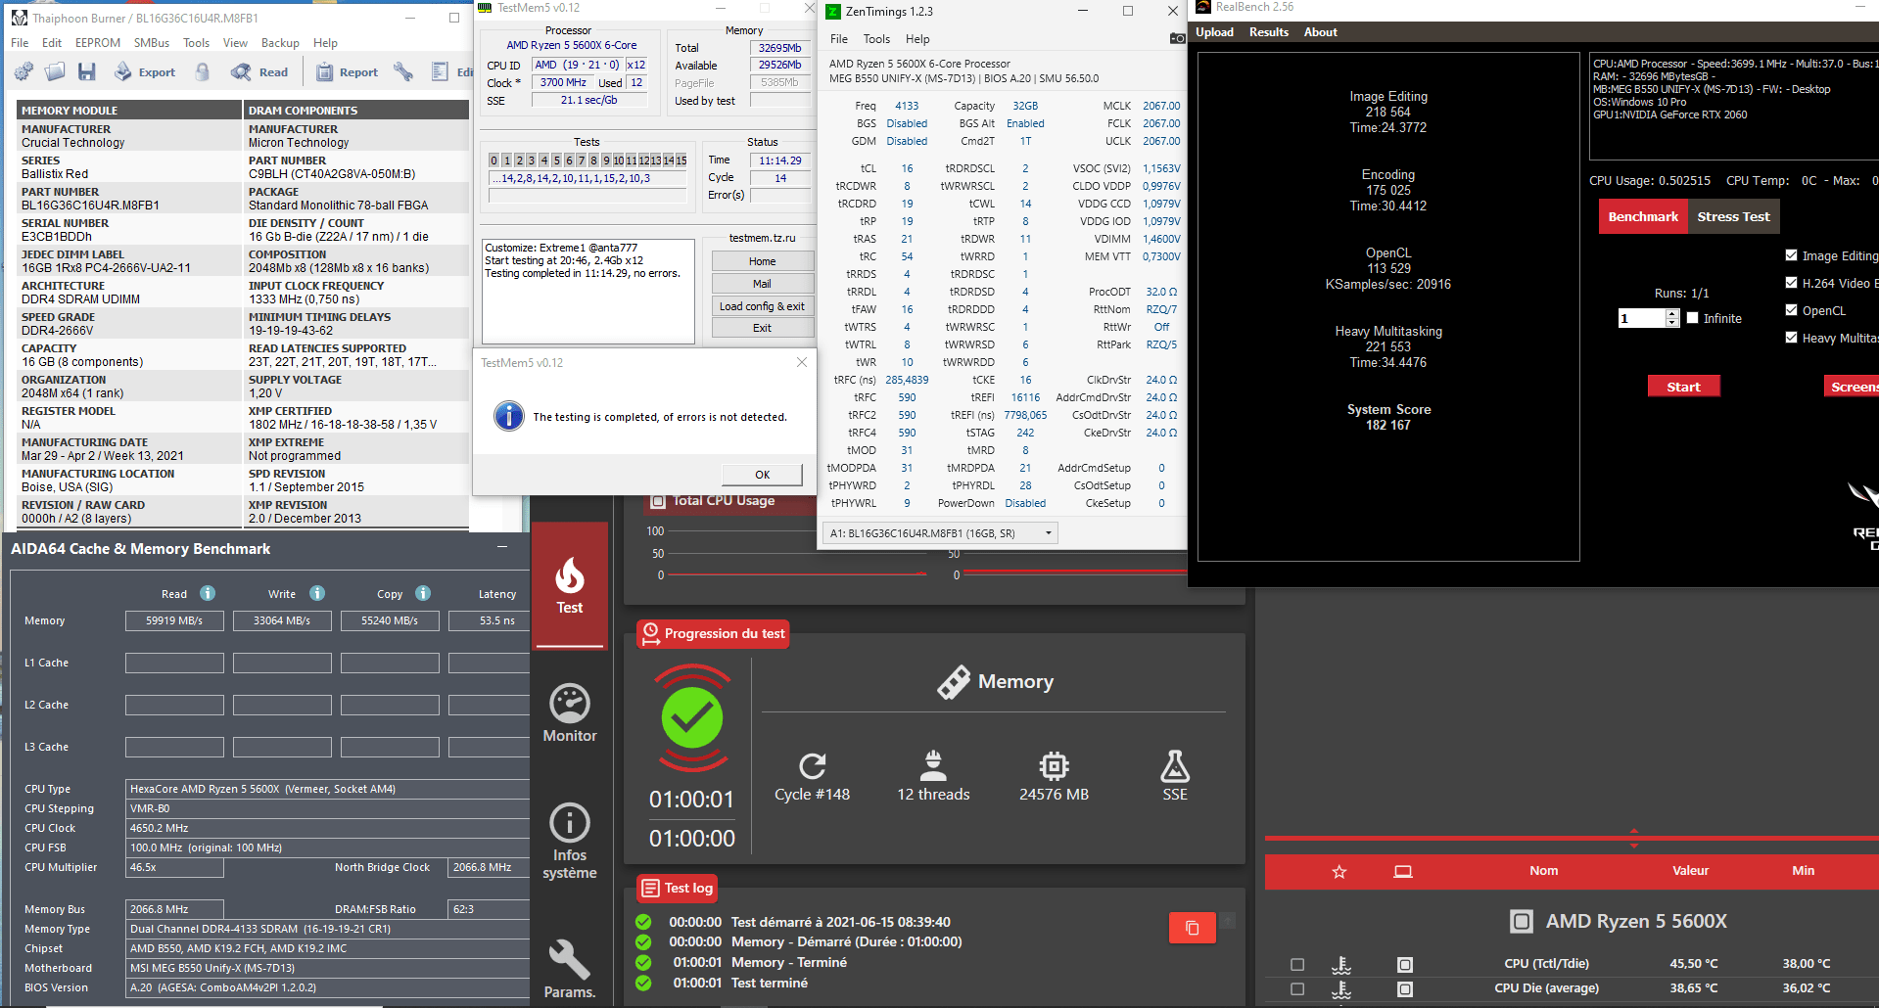
Task: Switch to the Stress Test tab in RealBench
Action: click(1733, 216)
